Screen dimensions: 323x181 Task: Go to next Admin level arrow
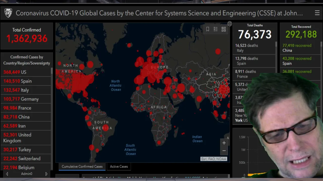46,174
